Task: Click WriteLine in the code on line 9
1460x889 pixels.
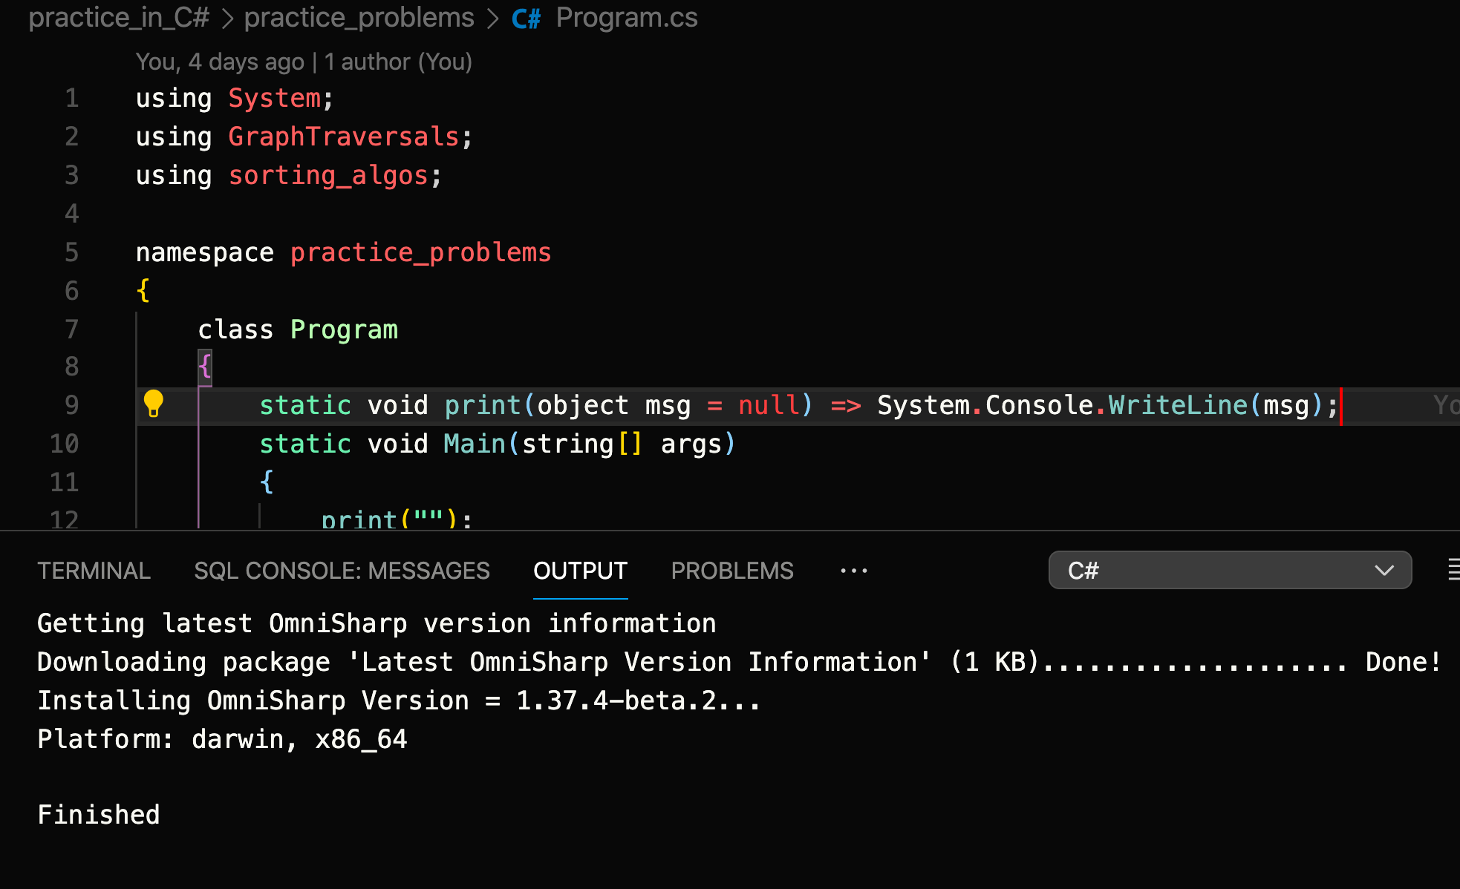Action: tap(1177, 404)
